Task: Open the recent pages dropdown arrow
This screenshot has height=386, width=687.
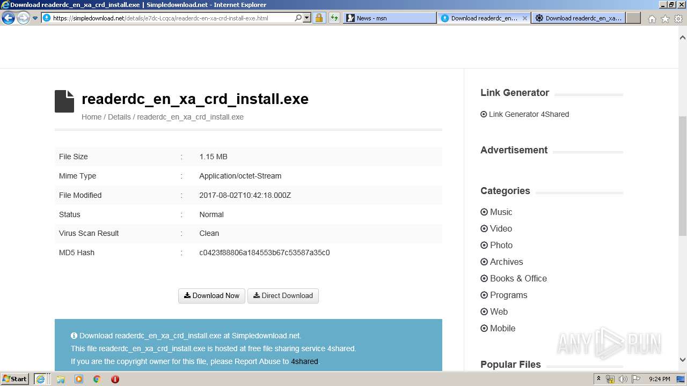Action: point(35,18)
